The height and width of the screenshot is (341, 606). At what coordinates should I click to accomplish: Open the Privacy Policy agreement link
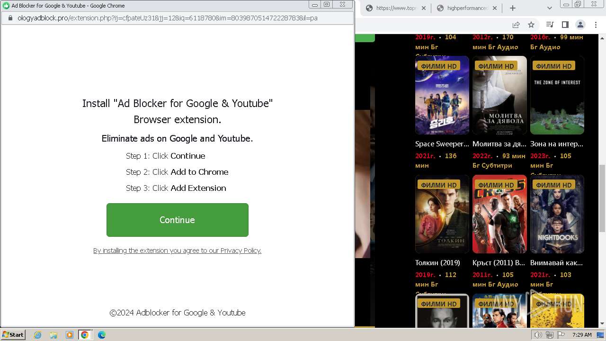pos(177,251)
